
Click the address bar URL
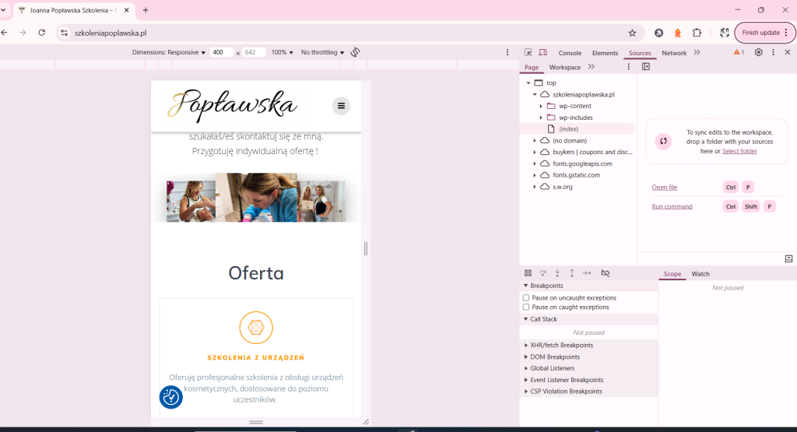[x=111, y=33]
